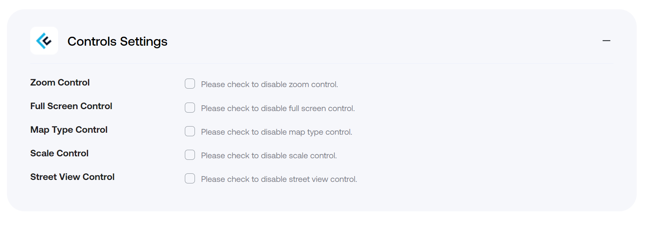Image resolution: width=646 pixels, height=226 pixels.
Task: Check to disable zoom control
Action: 189,84
